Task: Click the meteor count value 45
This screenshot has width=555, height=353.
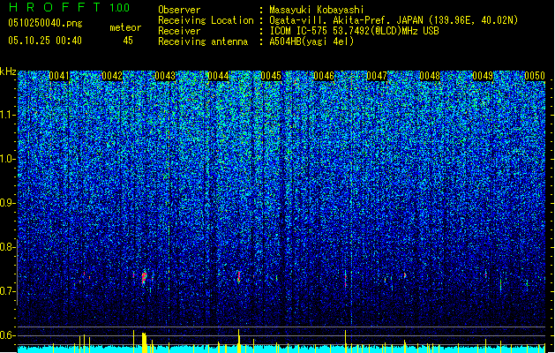Action: (x=128, y=41)
